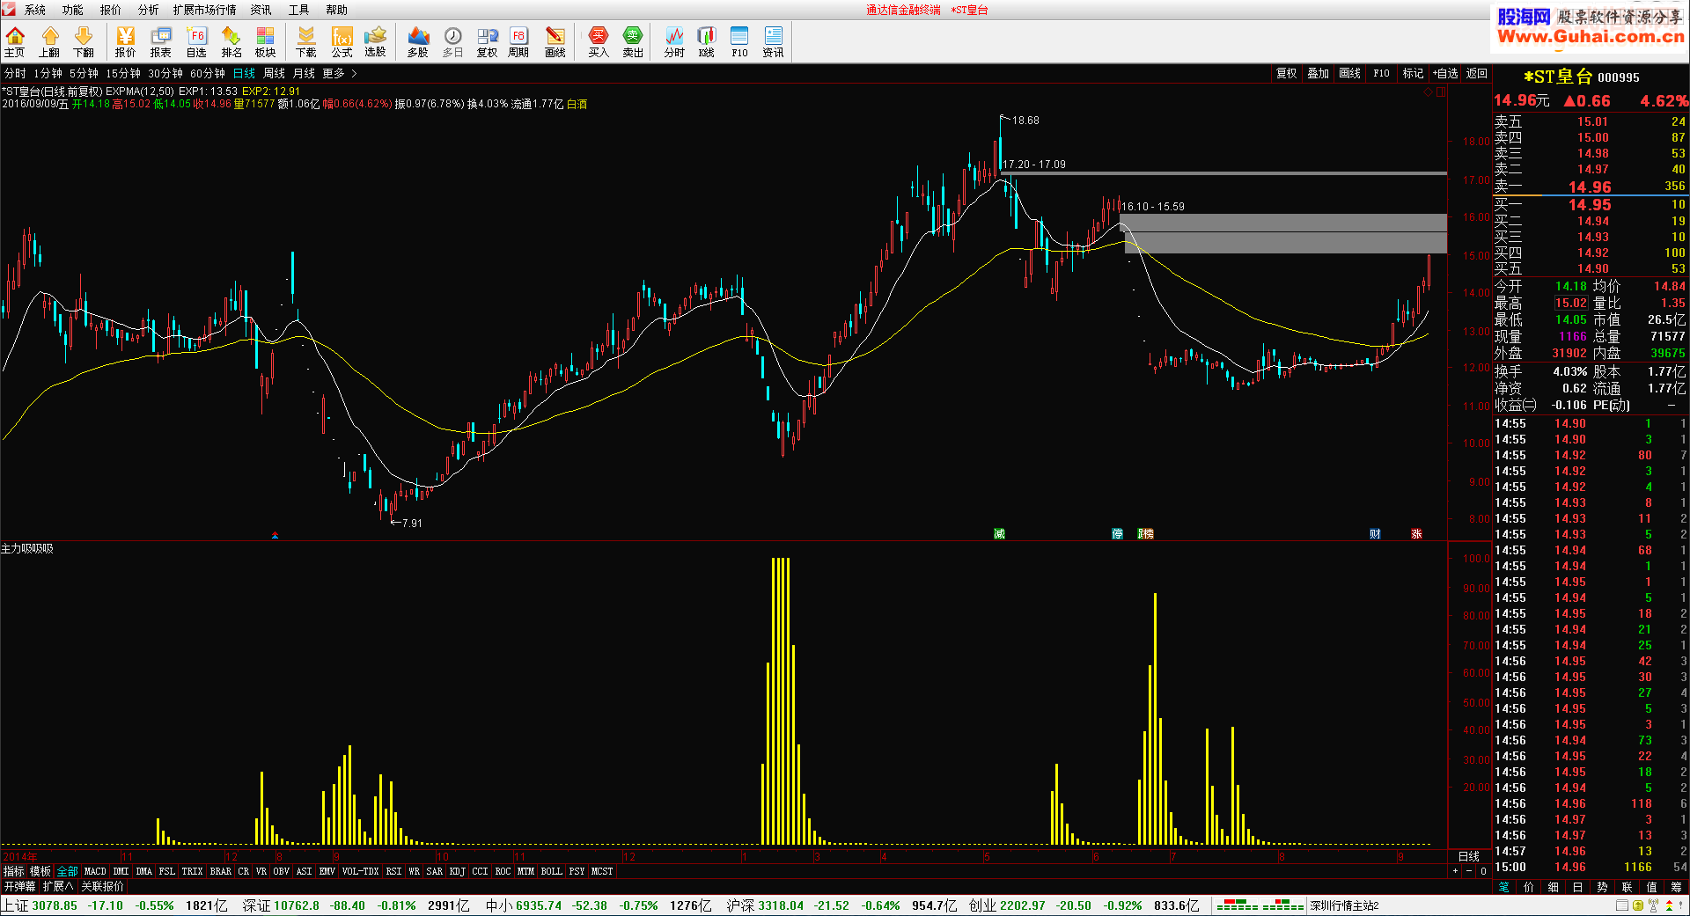Click the 周期 F8 period icon
The height and width of the screenshot is (916, 1690).
(x=518, y=41)
